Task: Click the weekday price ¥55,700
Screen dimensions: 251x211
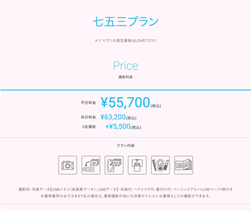Action: (125, 103)
